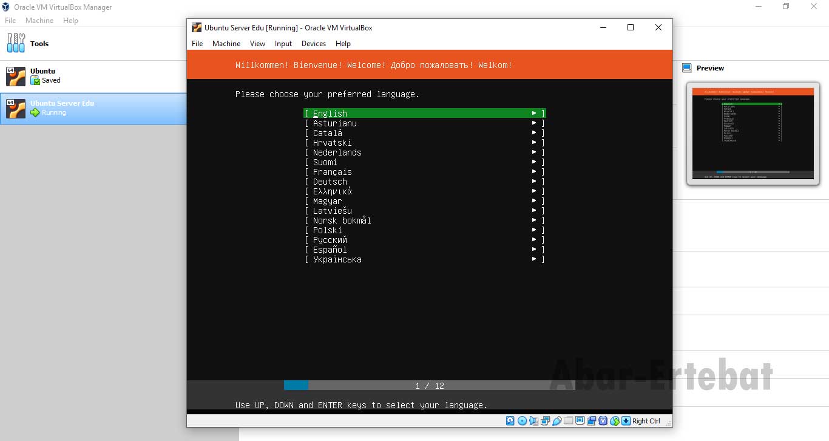Expand the Deutsch row arrow

(x=534, y=182)
